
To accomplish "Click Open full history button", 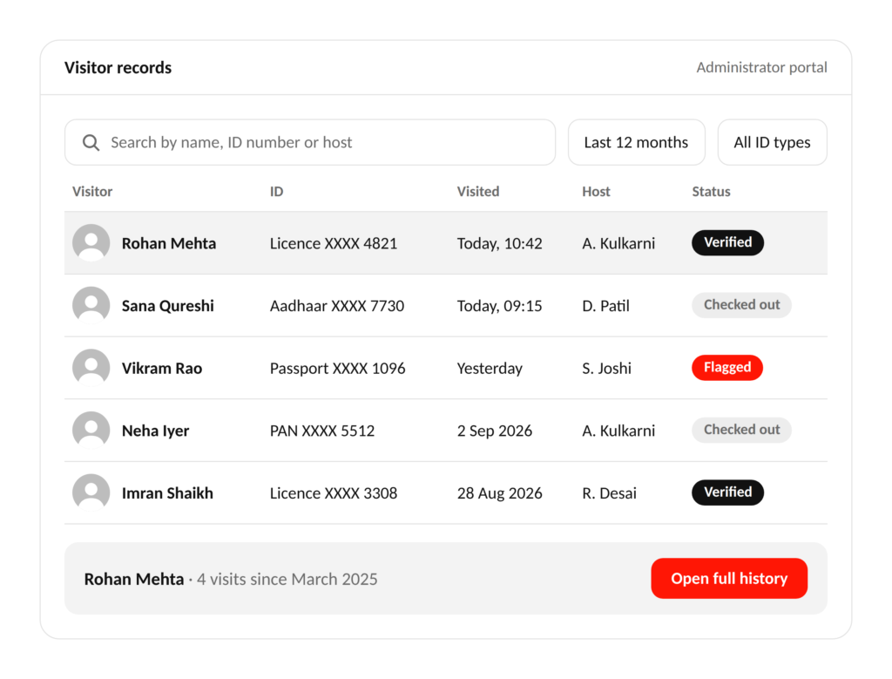I will click(729, 578).
